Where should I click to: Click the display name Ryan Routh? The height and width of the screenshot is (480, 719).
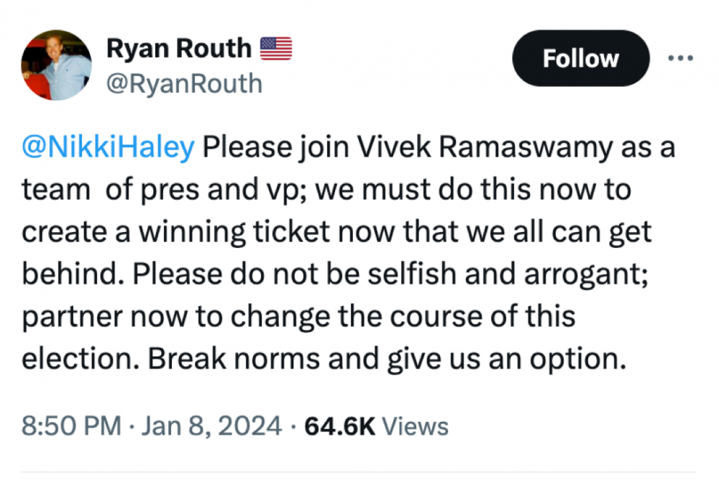click(x=179, y=49)
